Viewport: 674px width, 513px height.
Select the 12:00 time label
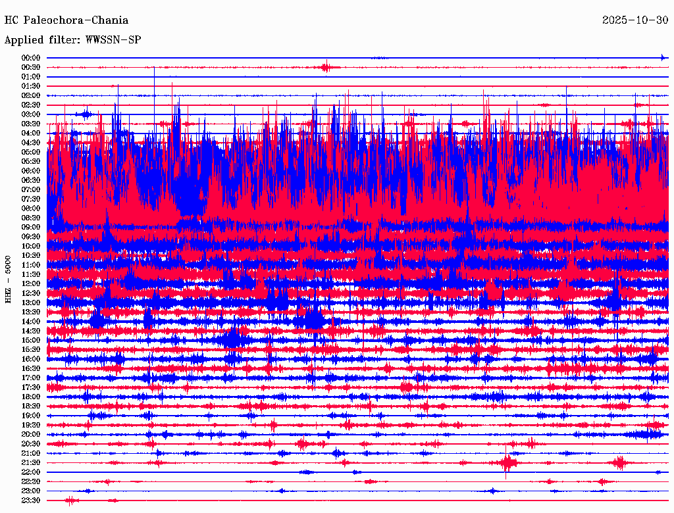pyautogui.click(x=31, y=284)
